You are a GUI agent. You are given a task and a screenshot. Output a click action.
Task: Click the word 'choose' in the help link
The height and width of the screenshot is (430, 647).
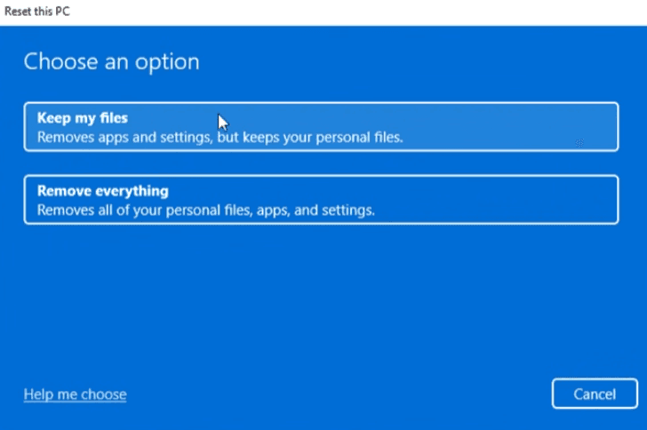104,394
